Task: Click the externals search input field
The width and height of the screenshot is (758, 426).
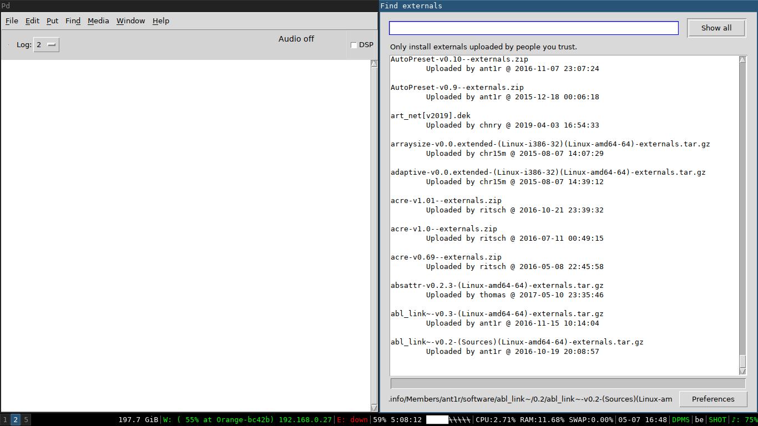Action: coord(534,28)
